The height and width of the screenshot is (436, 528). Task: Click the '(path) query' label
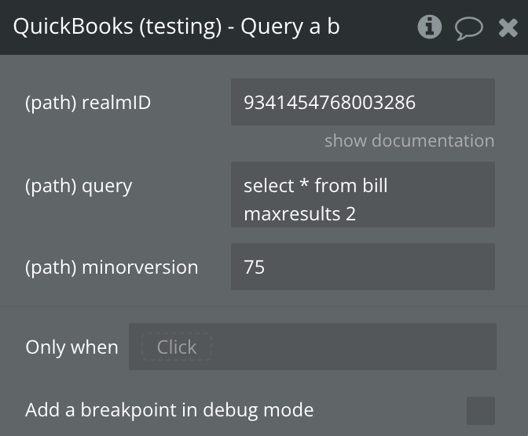(x=79, y=187)
